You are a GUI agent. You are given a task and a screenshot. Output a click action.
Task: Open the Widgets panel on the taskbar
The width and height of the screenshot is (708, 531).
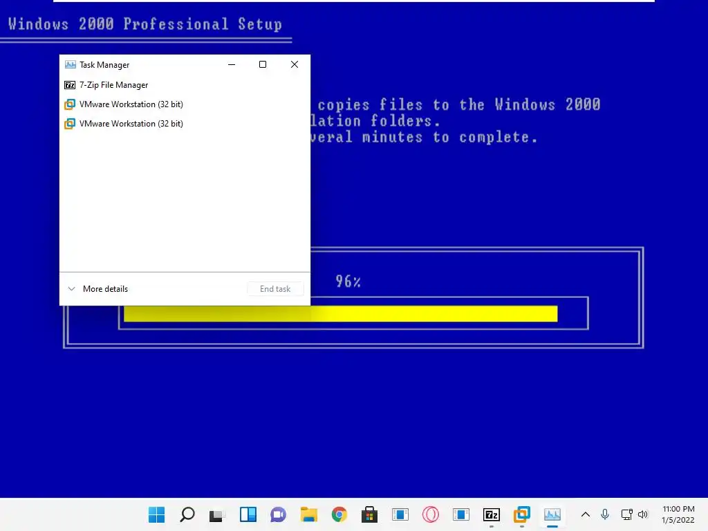point(248,514)
